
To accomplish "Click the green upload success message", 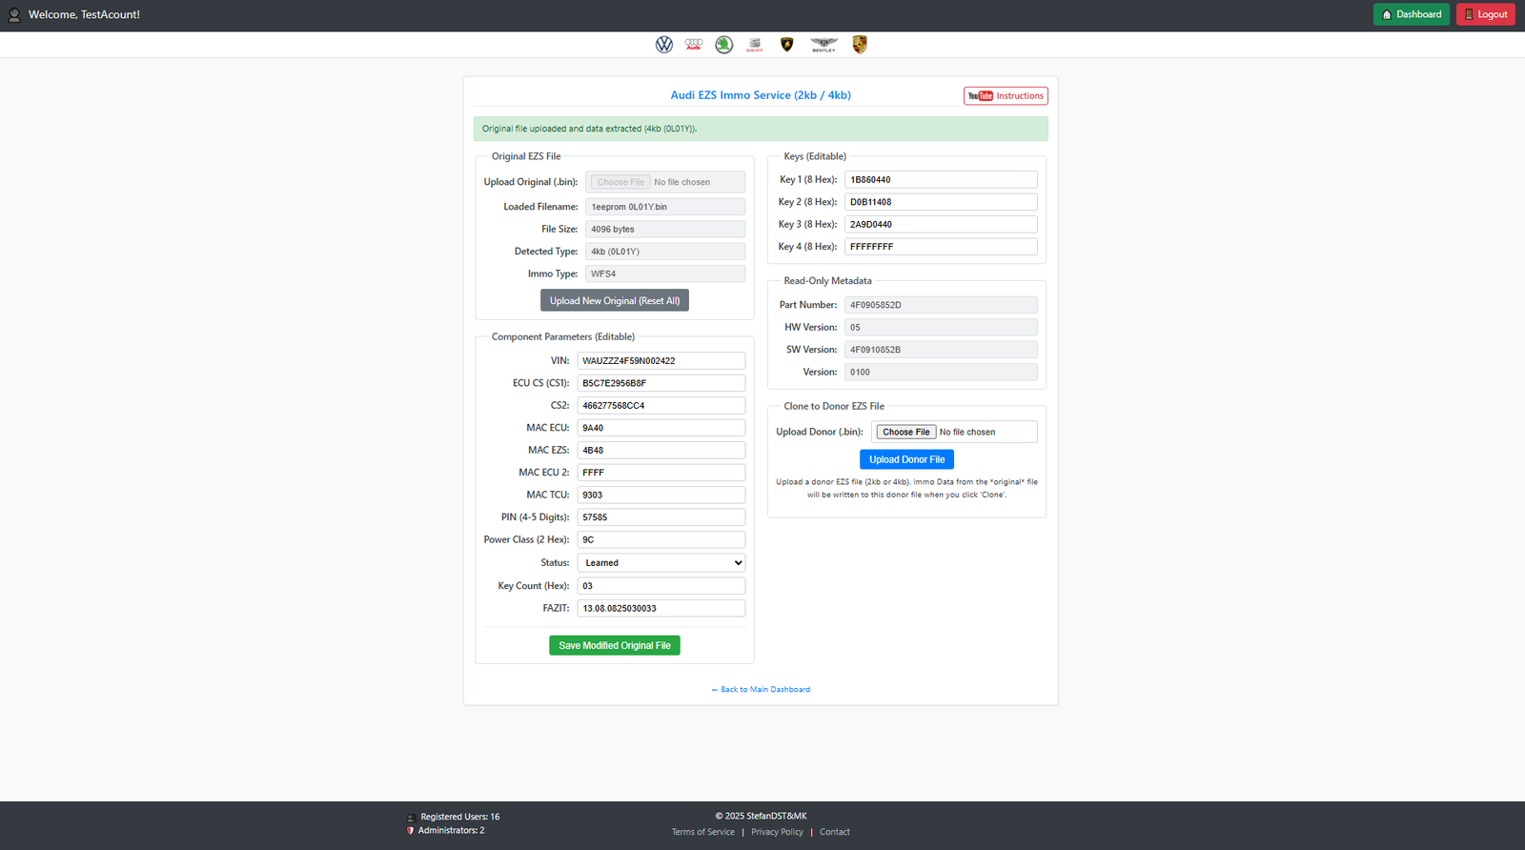I will point(761,129).
